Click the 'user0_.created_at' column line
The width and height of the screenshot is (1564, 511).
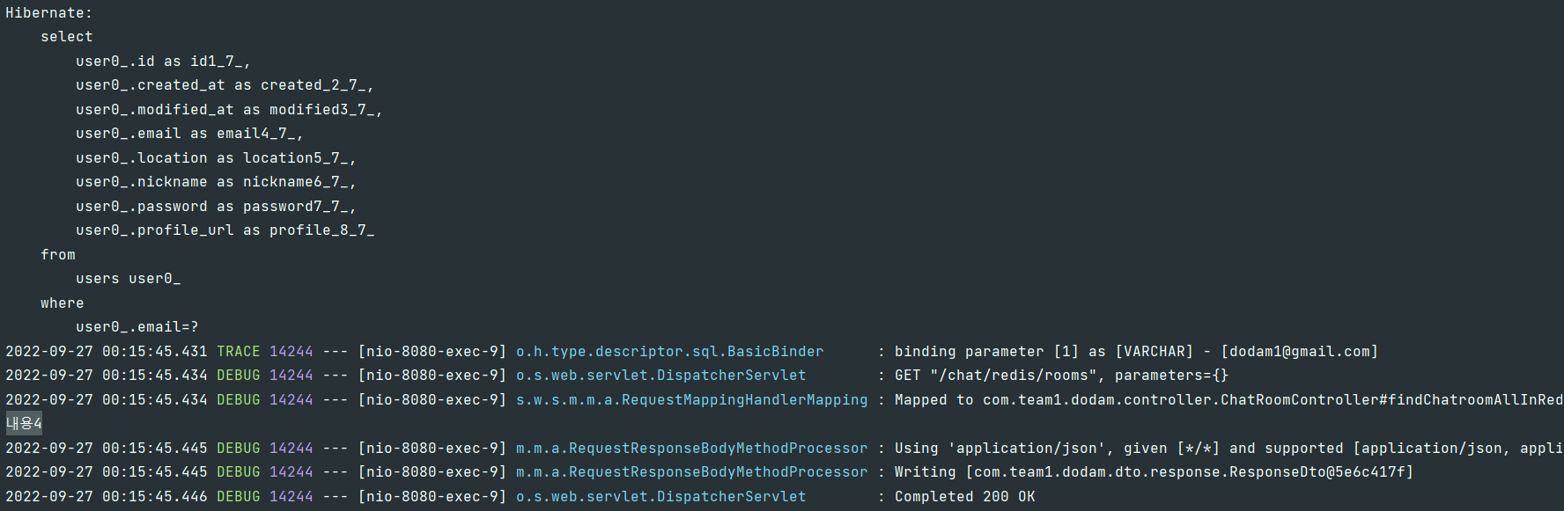tap(225, 85)
